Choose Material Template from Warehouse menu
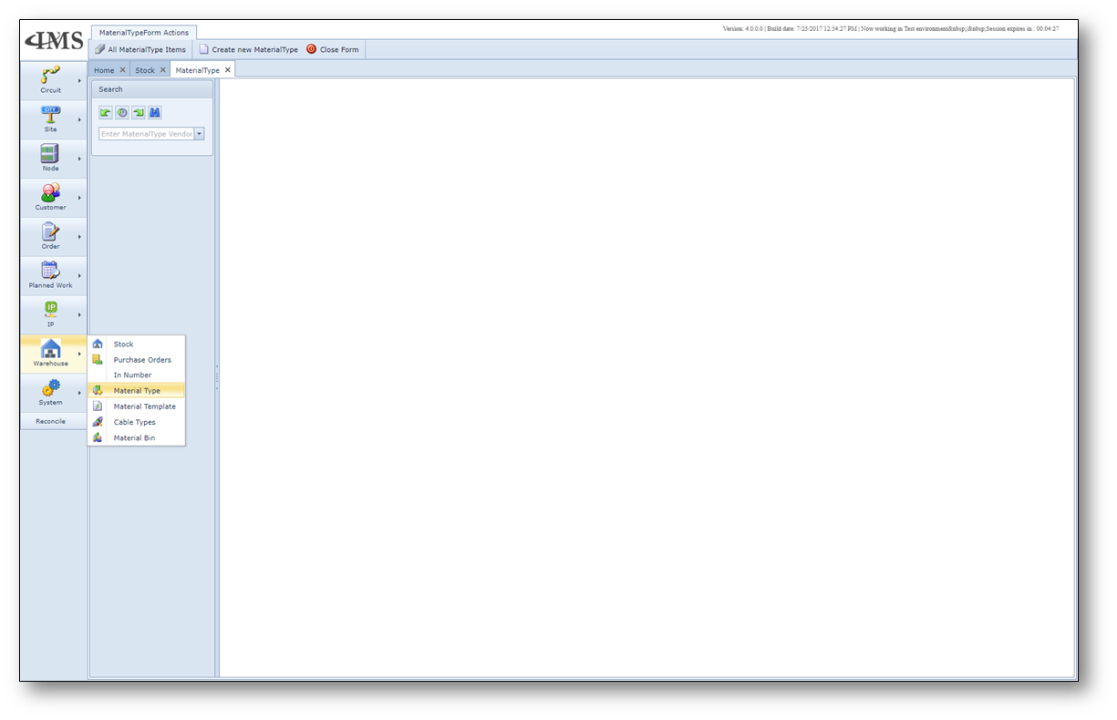The image size is (1117, 720). tap(137, 406)
